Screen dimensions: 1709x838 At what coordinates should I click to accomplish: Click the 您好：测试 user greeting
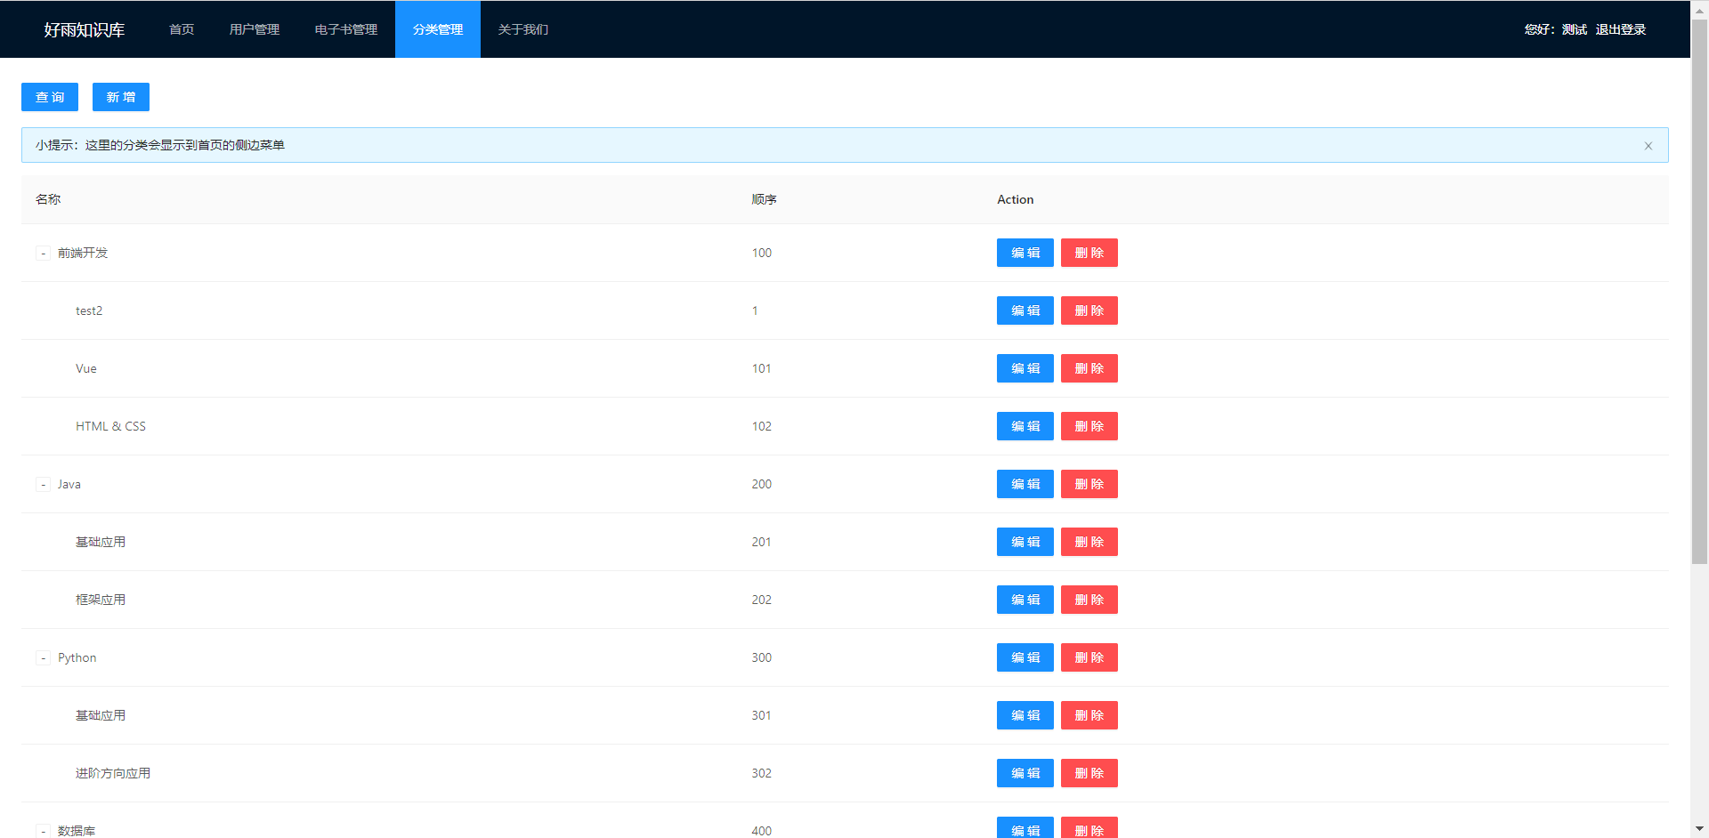point(1556,29)
